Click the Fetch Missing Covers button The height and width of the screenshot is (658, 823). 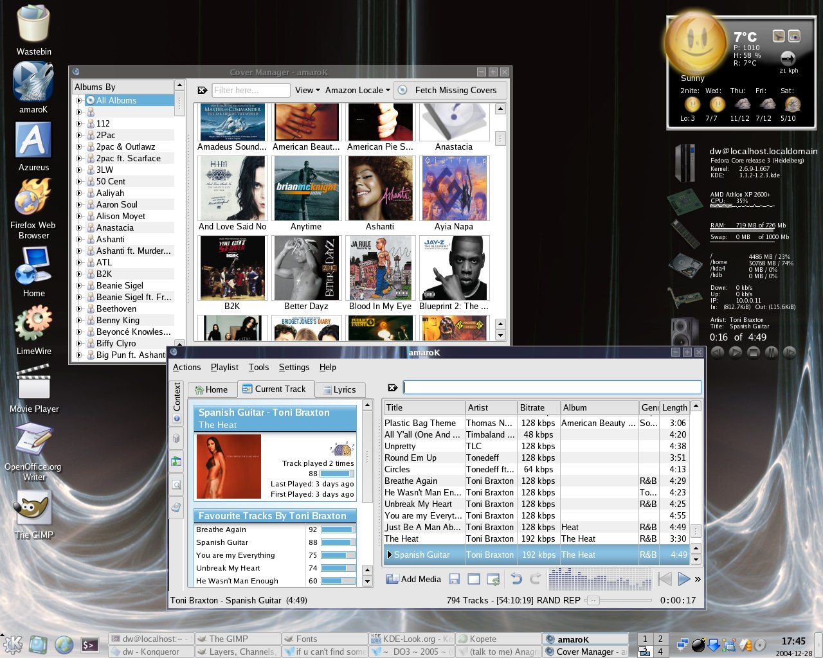(x=449, y=90)
